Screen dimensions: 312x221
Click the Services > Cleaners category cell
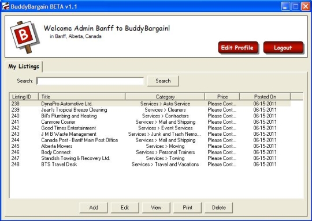[165, 110]
